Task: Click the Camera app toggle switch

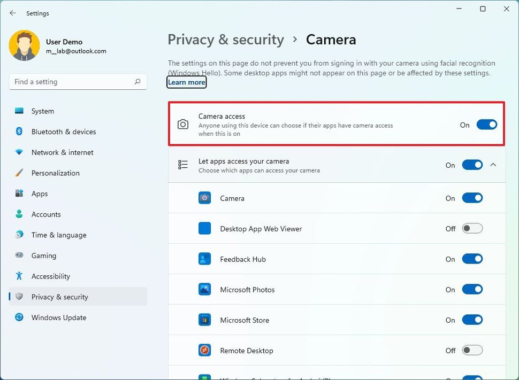Action: (472, 198)
